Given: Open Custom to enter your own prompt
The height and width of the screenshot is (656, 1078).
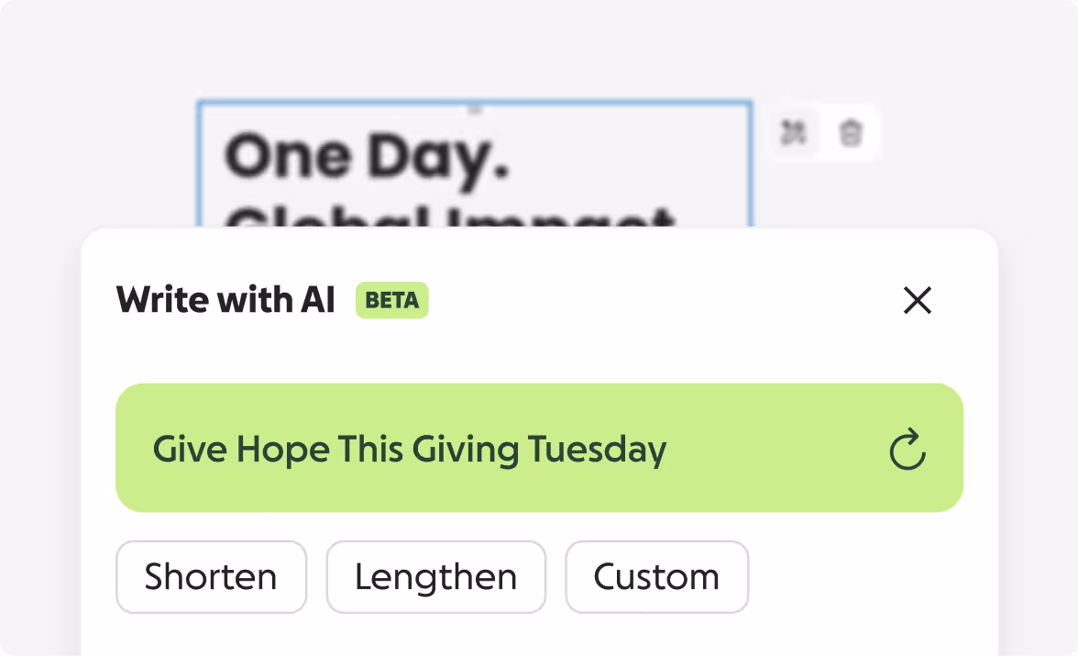Looking at the screenshot, I should point(656,577).
